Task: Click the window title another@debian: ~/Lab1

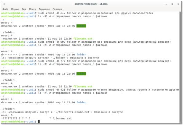Action: pos(91,4)
